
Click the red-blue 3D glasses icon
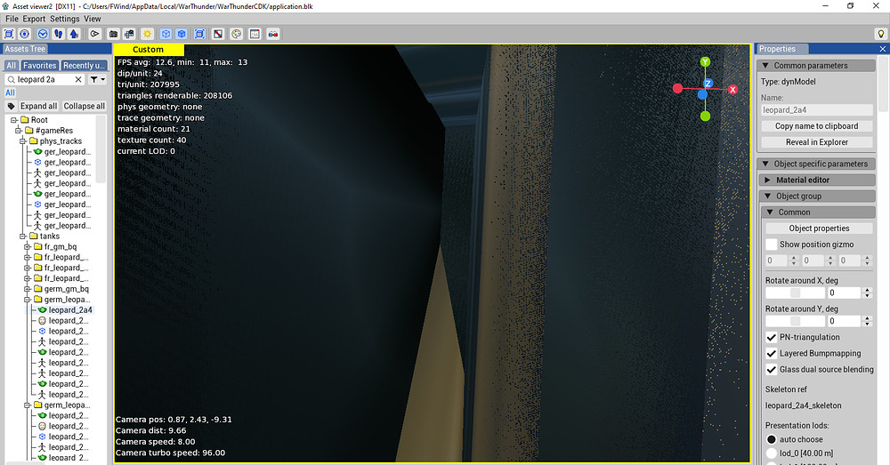273,34
